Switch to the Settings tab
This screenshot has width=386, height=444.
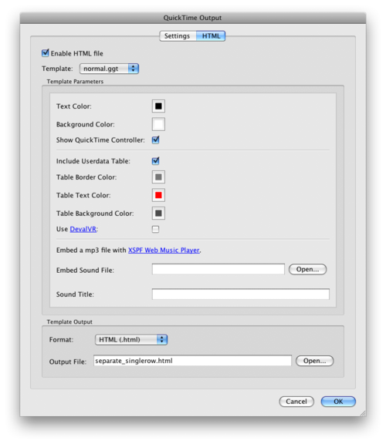coord(178,36)
